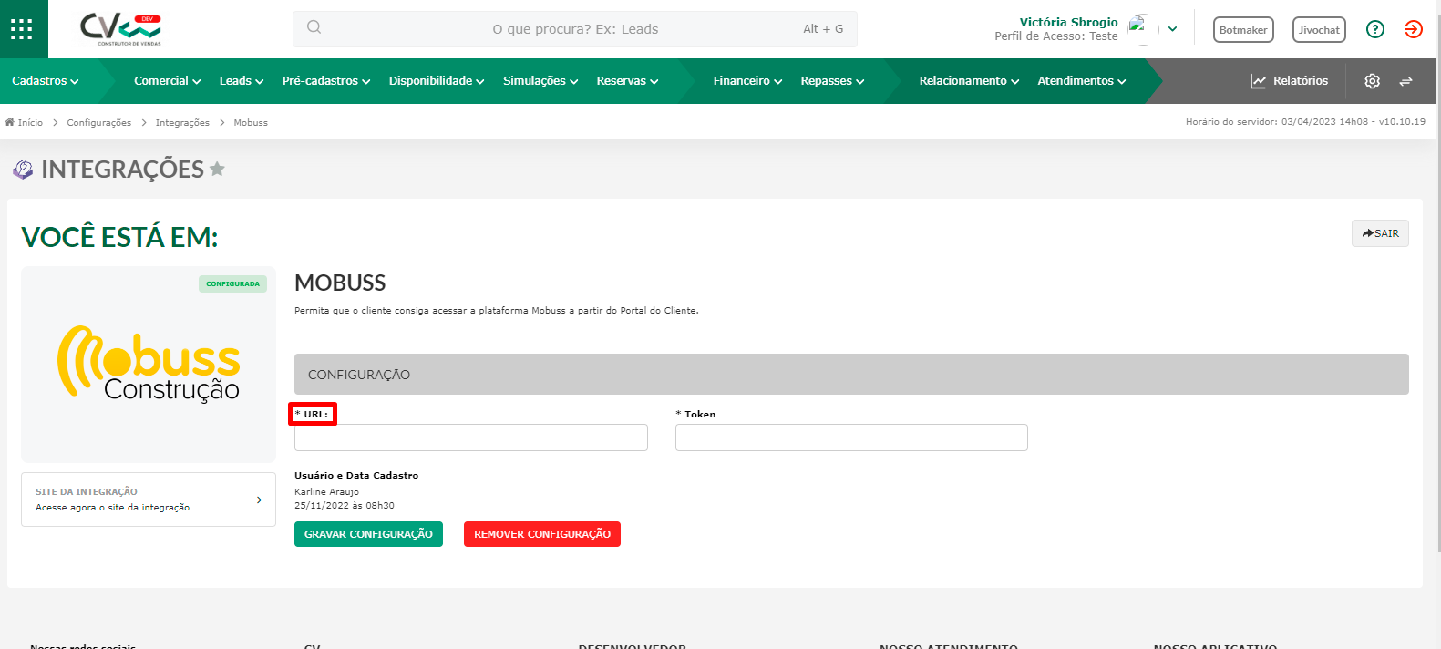Navigate to Integrações breadcrumb
This screenshot has height=649, width=1441.
(182, 122)
